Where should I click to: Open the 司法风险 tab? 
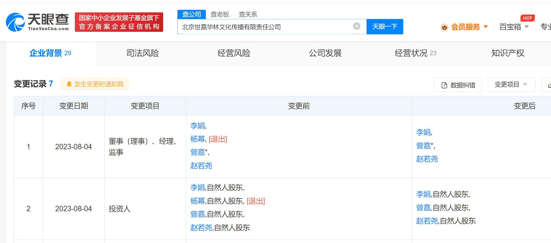143,53
